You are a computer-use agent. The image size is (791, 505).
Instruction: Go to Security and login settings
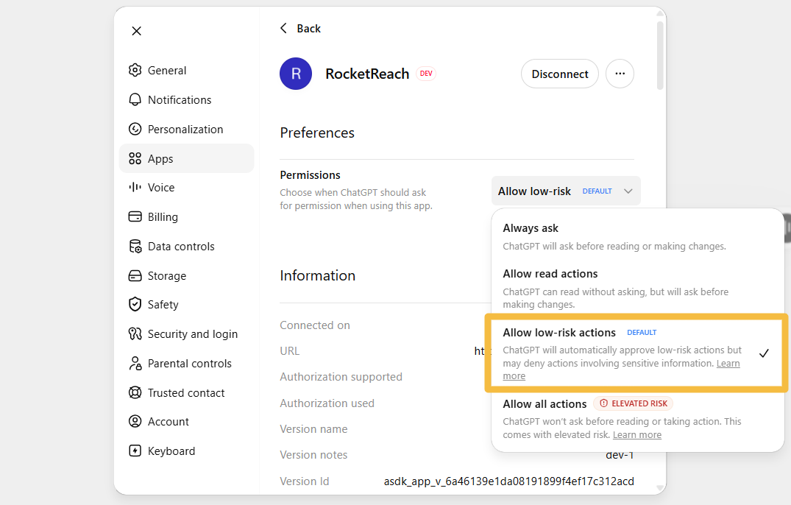point(186,333)
